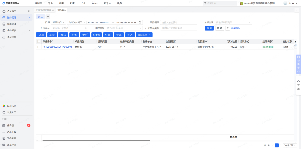
Task: Open 常用入口 favorites heart icon
Action: (x=4, y=112)
